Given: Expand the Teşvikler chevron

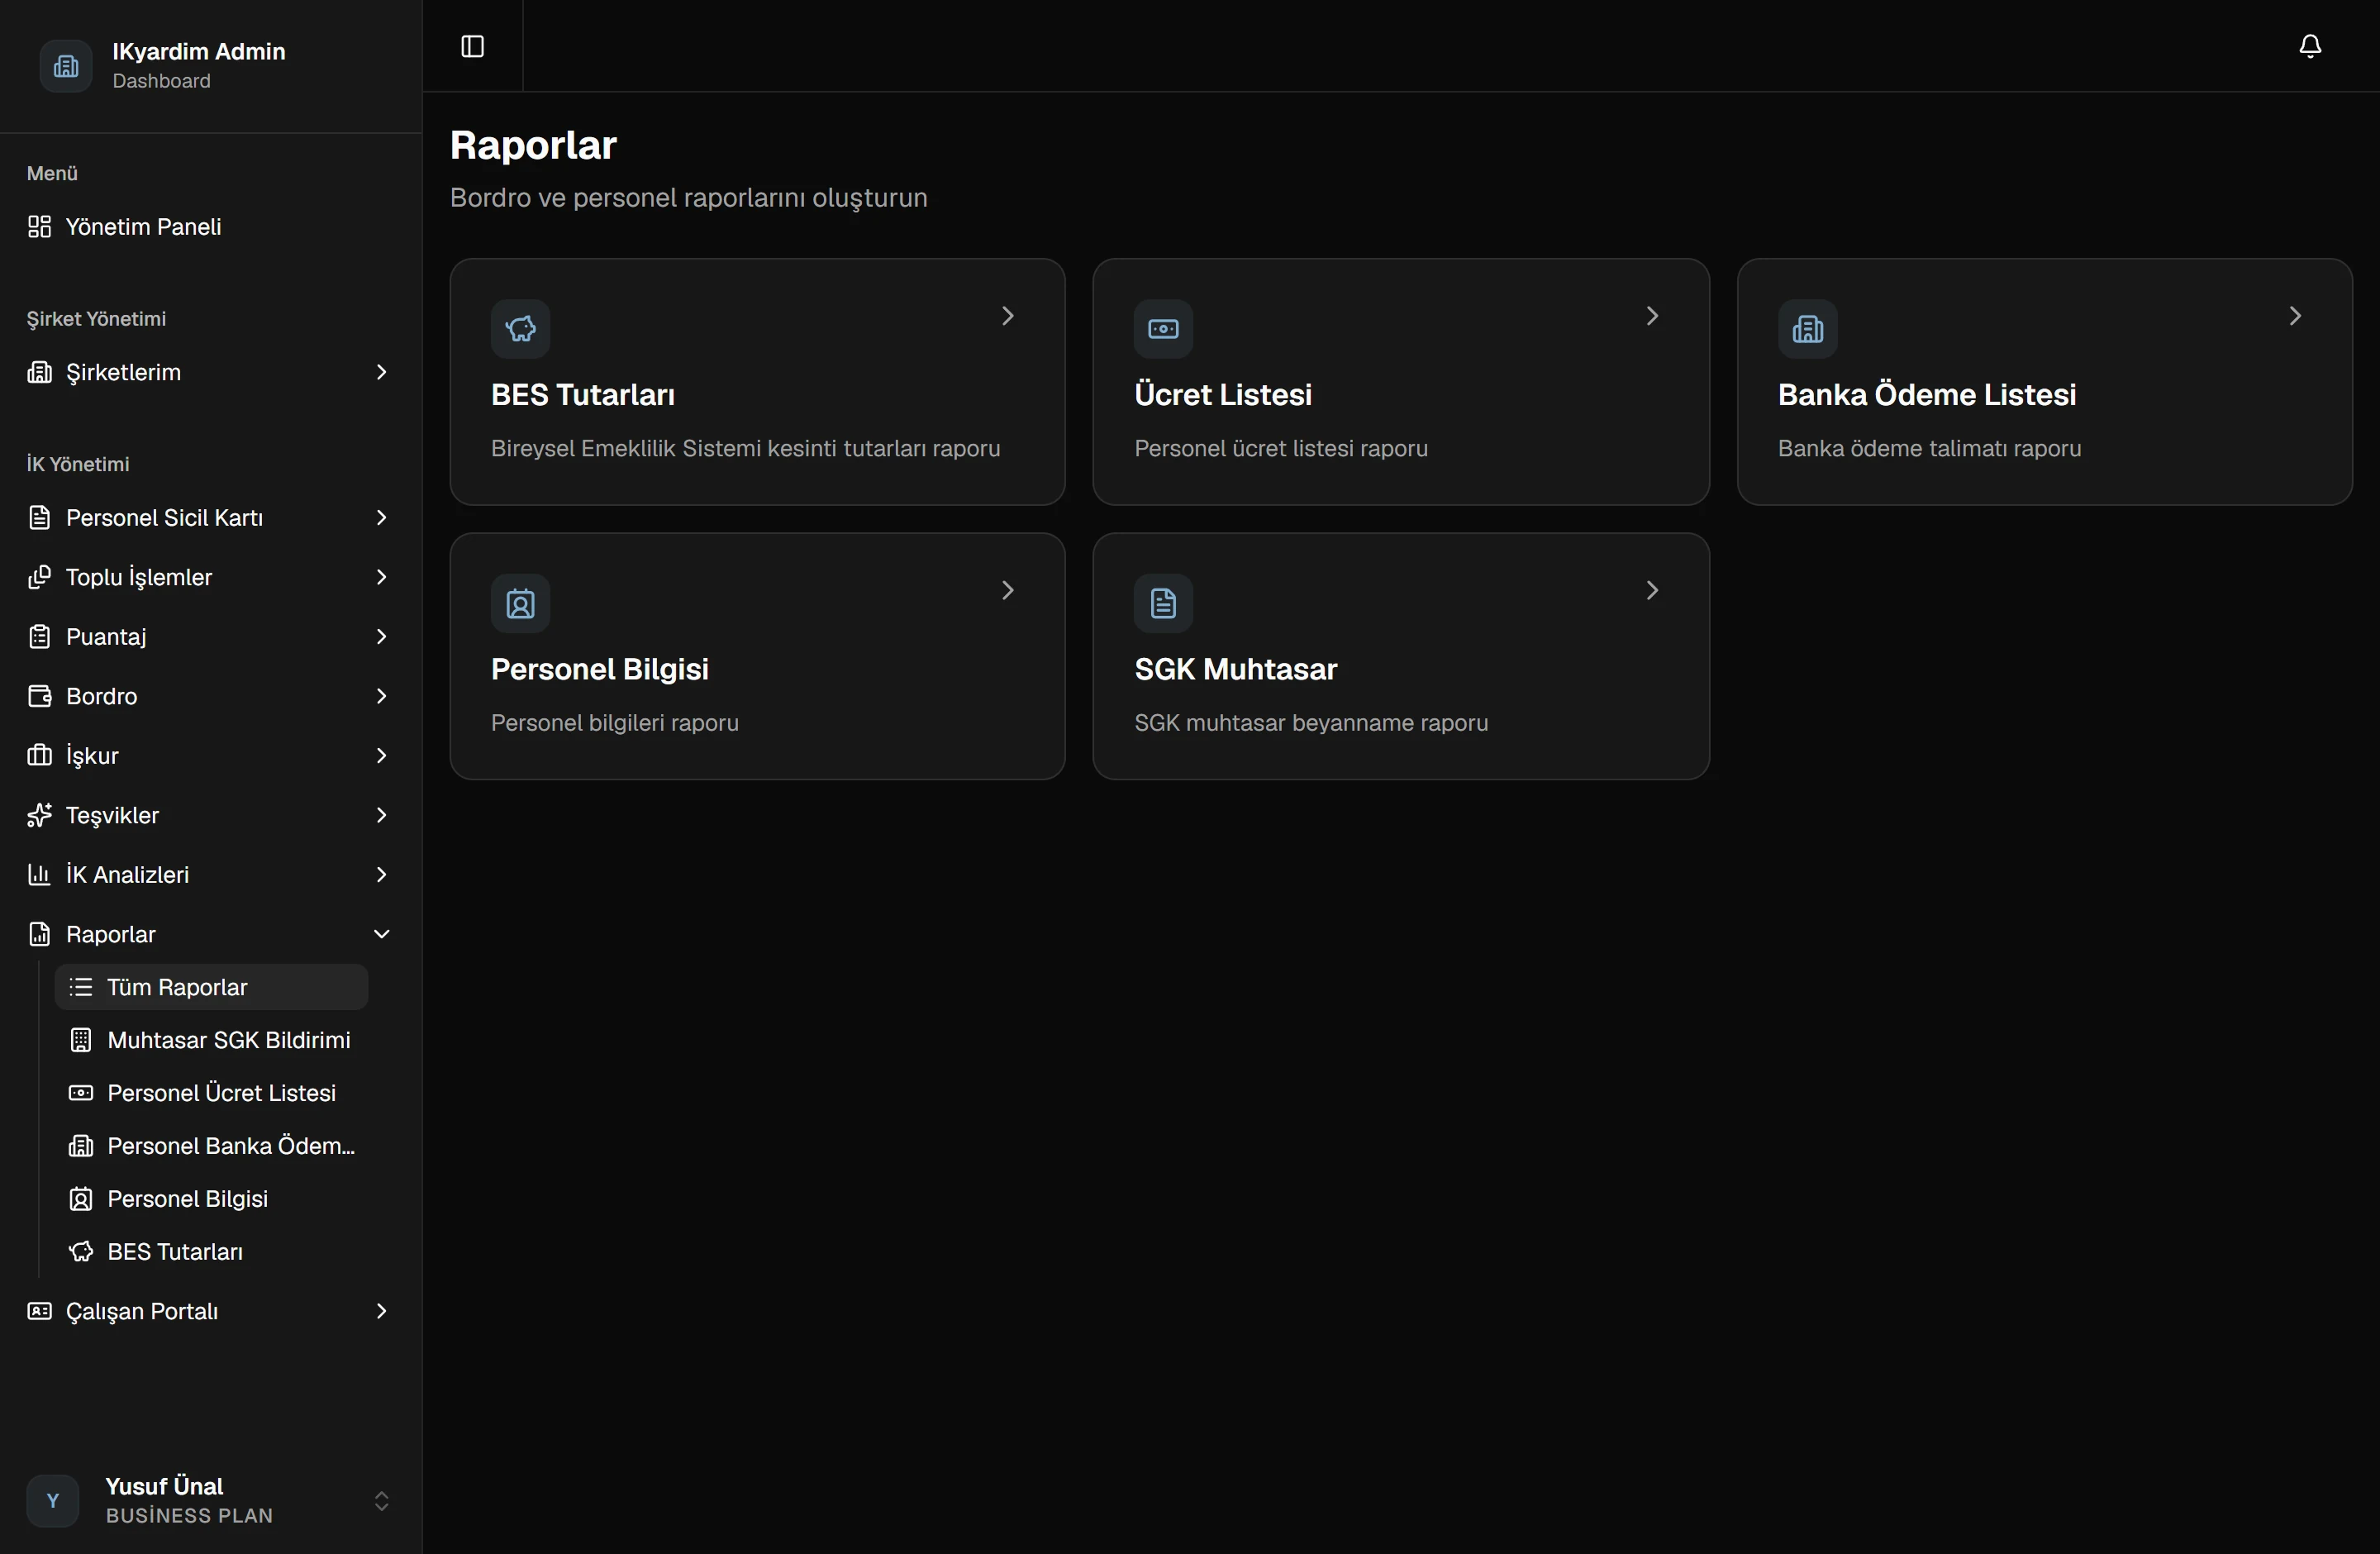Looking at the screenshot, I should [381, 815].
